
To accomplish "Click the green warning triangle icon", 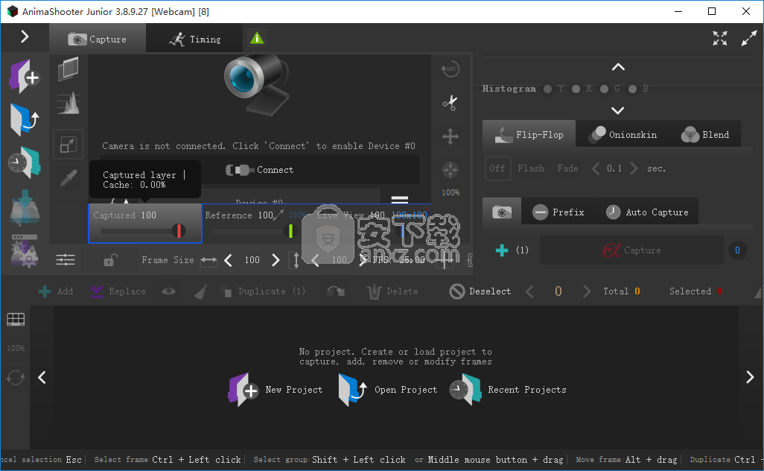I will tap(257, 37).
